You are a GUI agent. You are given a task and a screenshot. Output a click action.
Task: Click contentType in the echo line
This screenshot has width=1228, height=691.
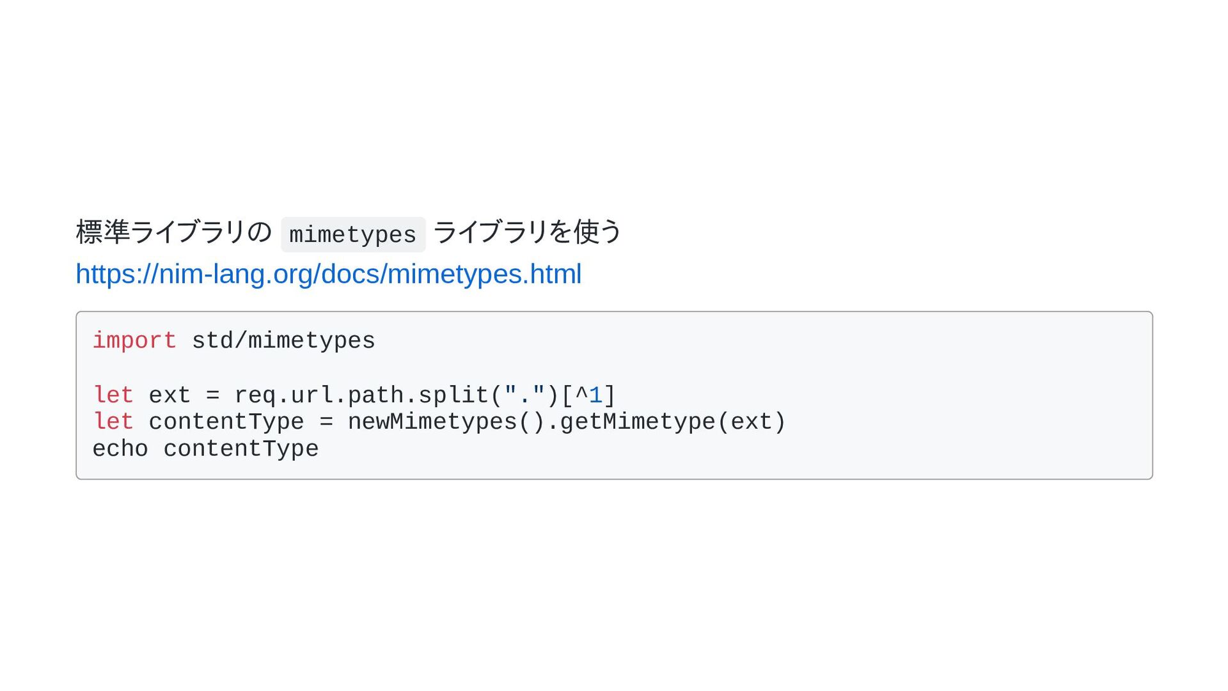point(241,449)
